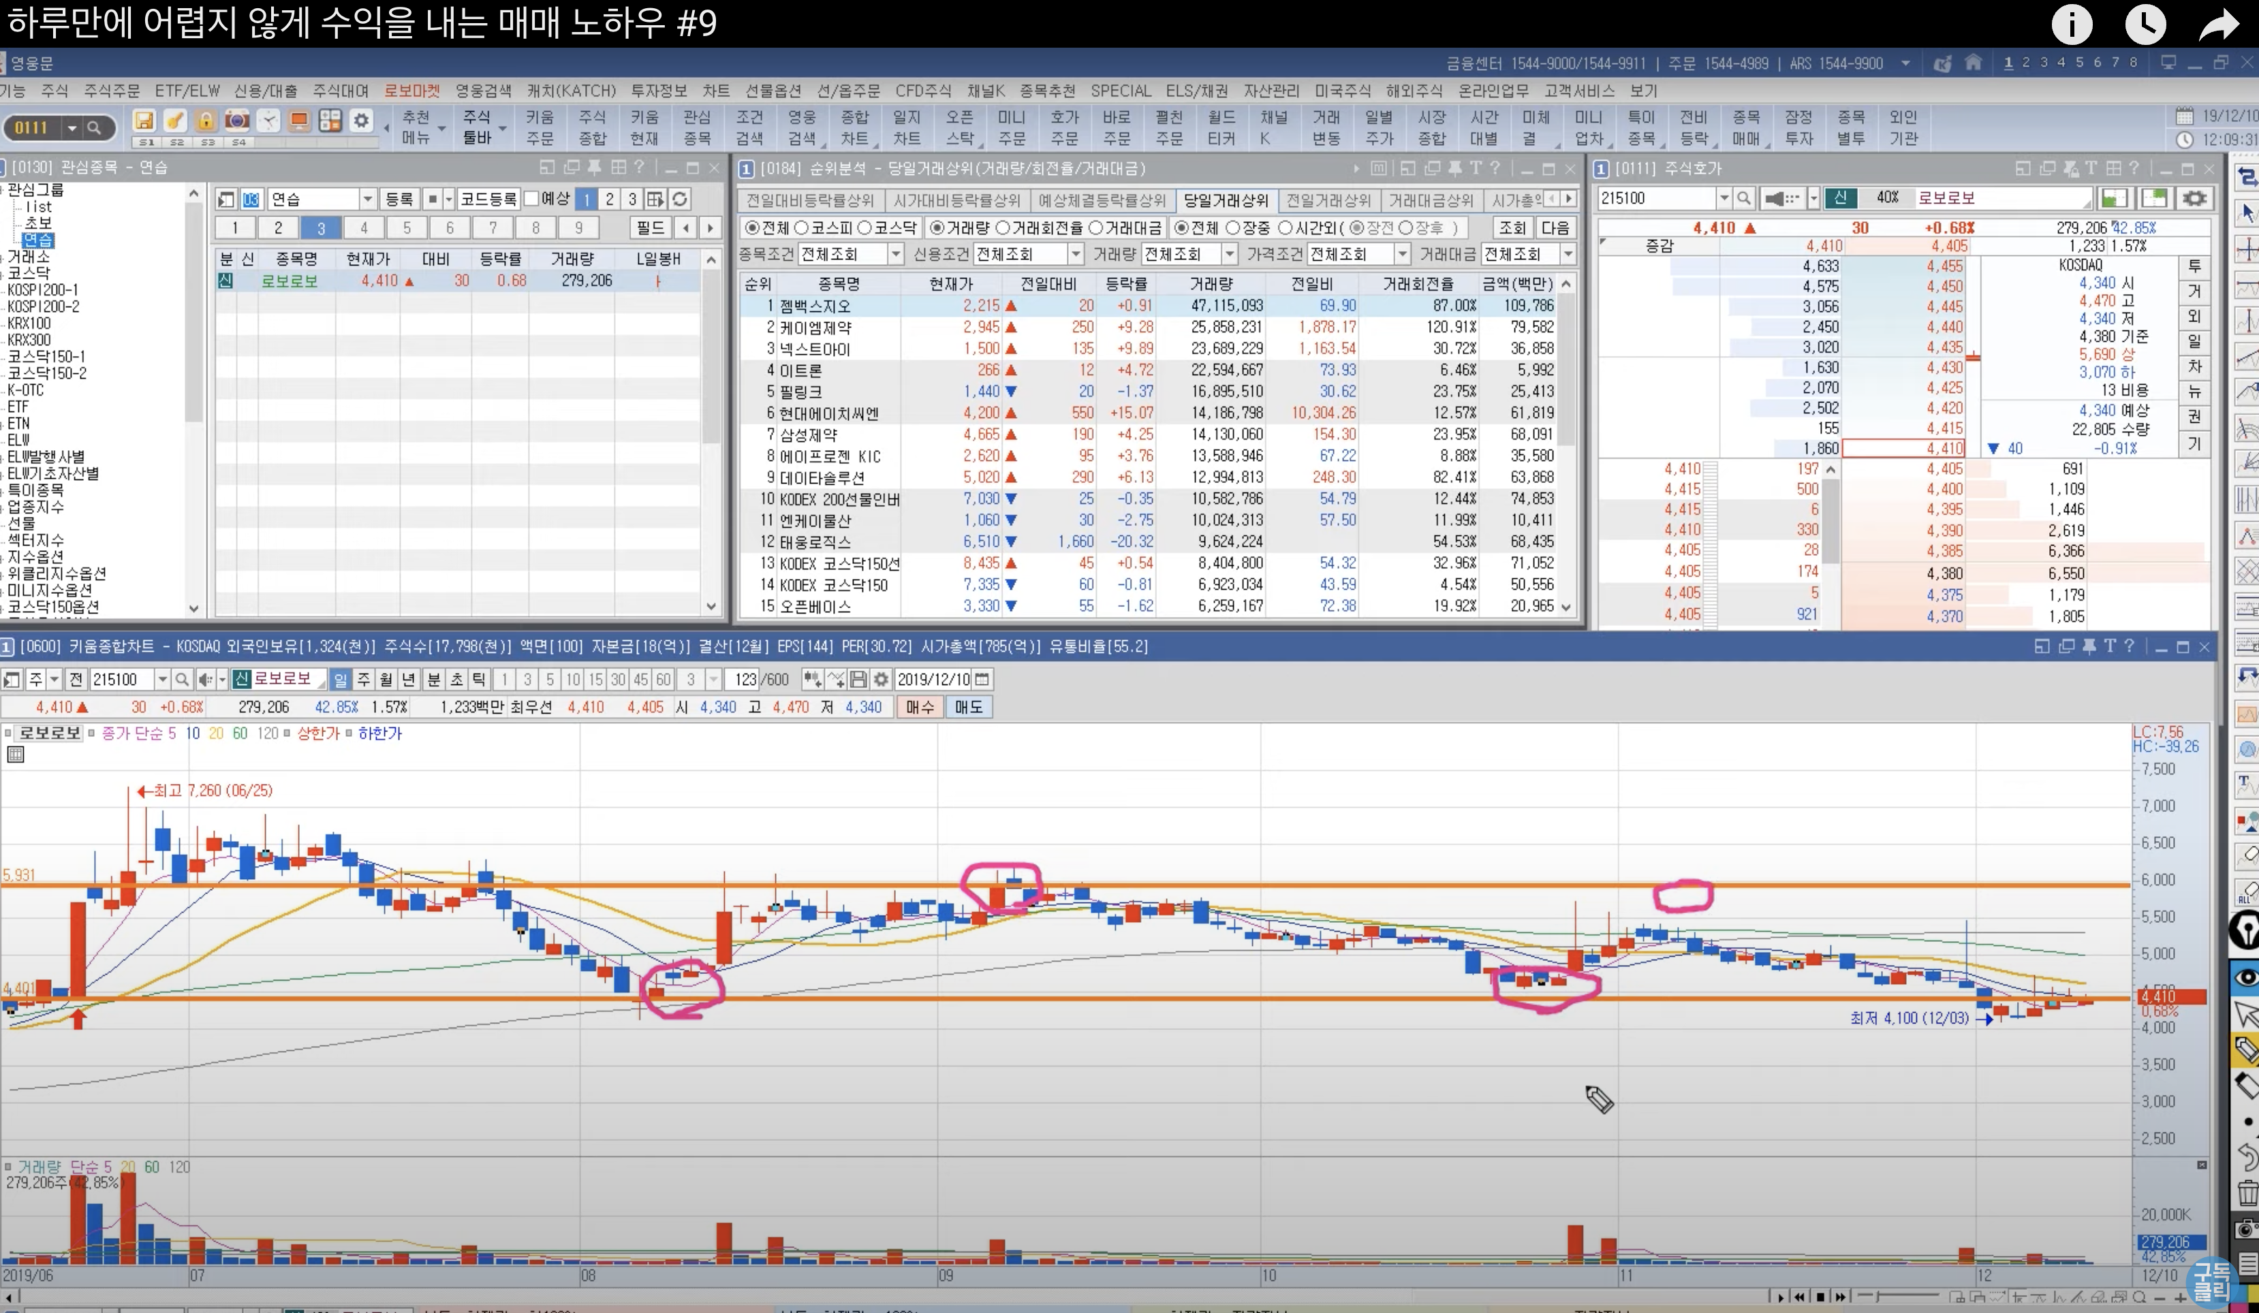Image resolution: width=2259 pixels, height=1313 pixels.
Task: Open the 종목조건 전체조회 dropdown
Action: coord(894,255)
